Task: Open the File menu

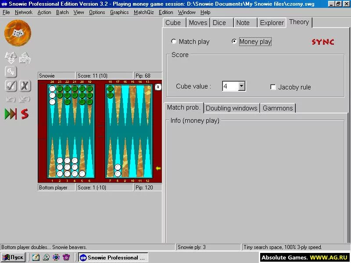Action: point(6,12)
